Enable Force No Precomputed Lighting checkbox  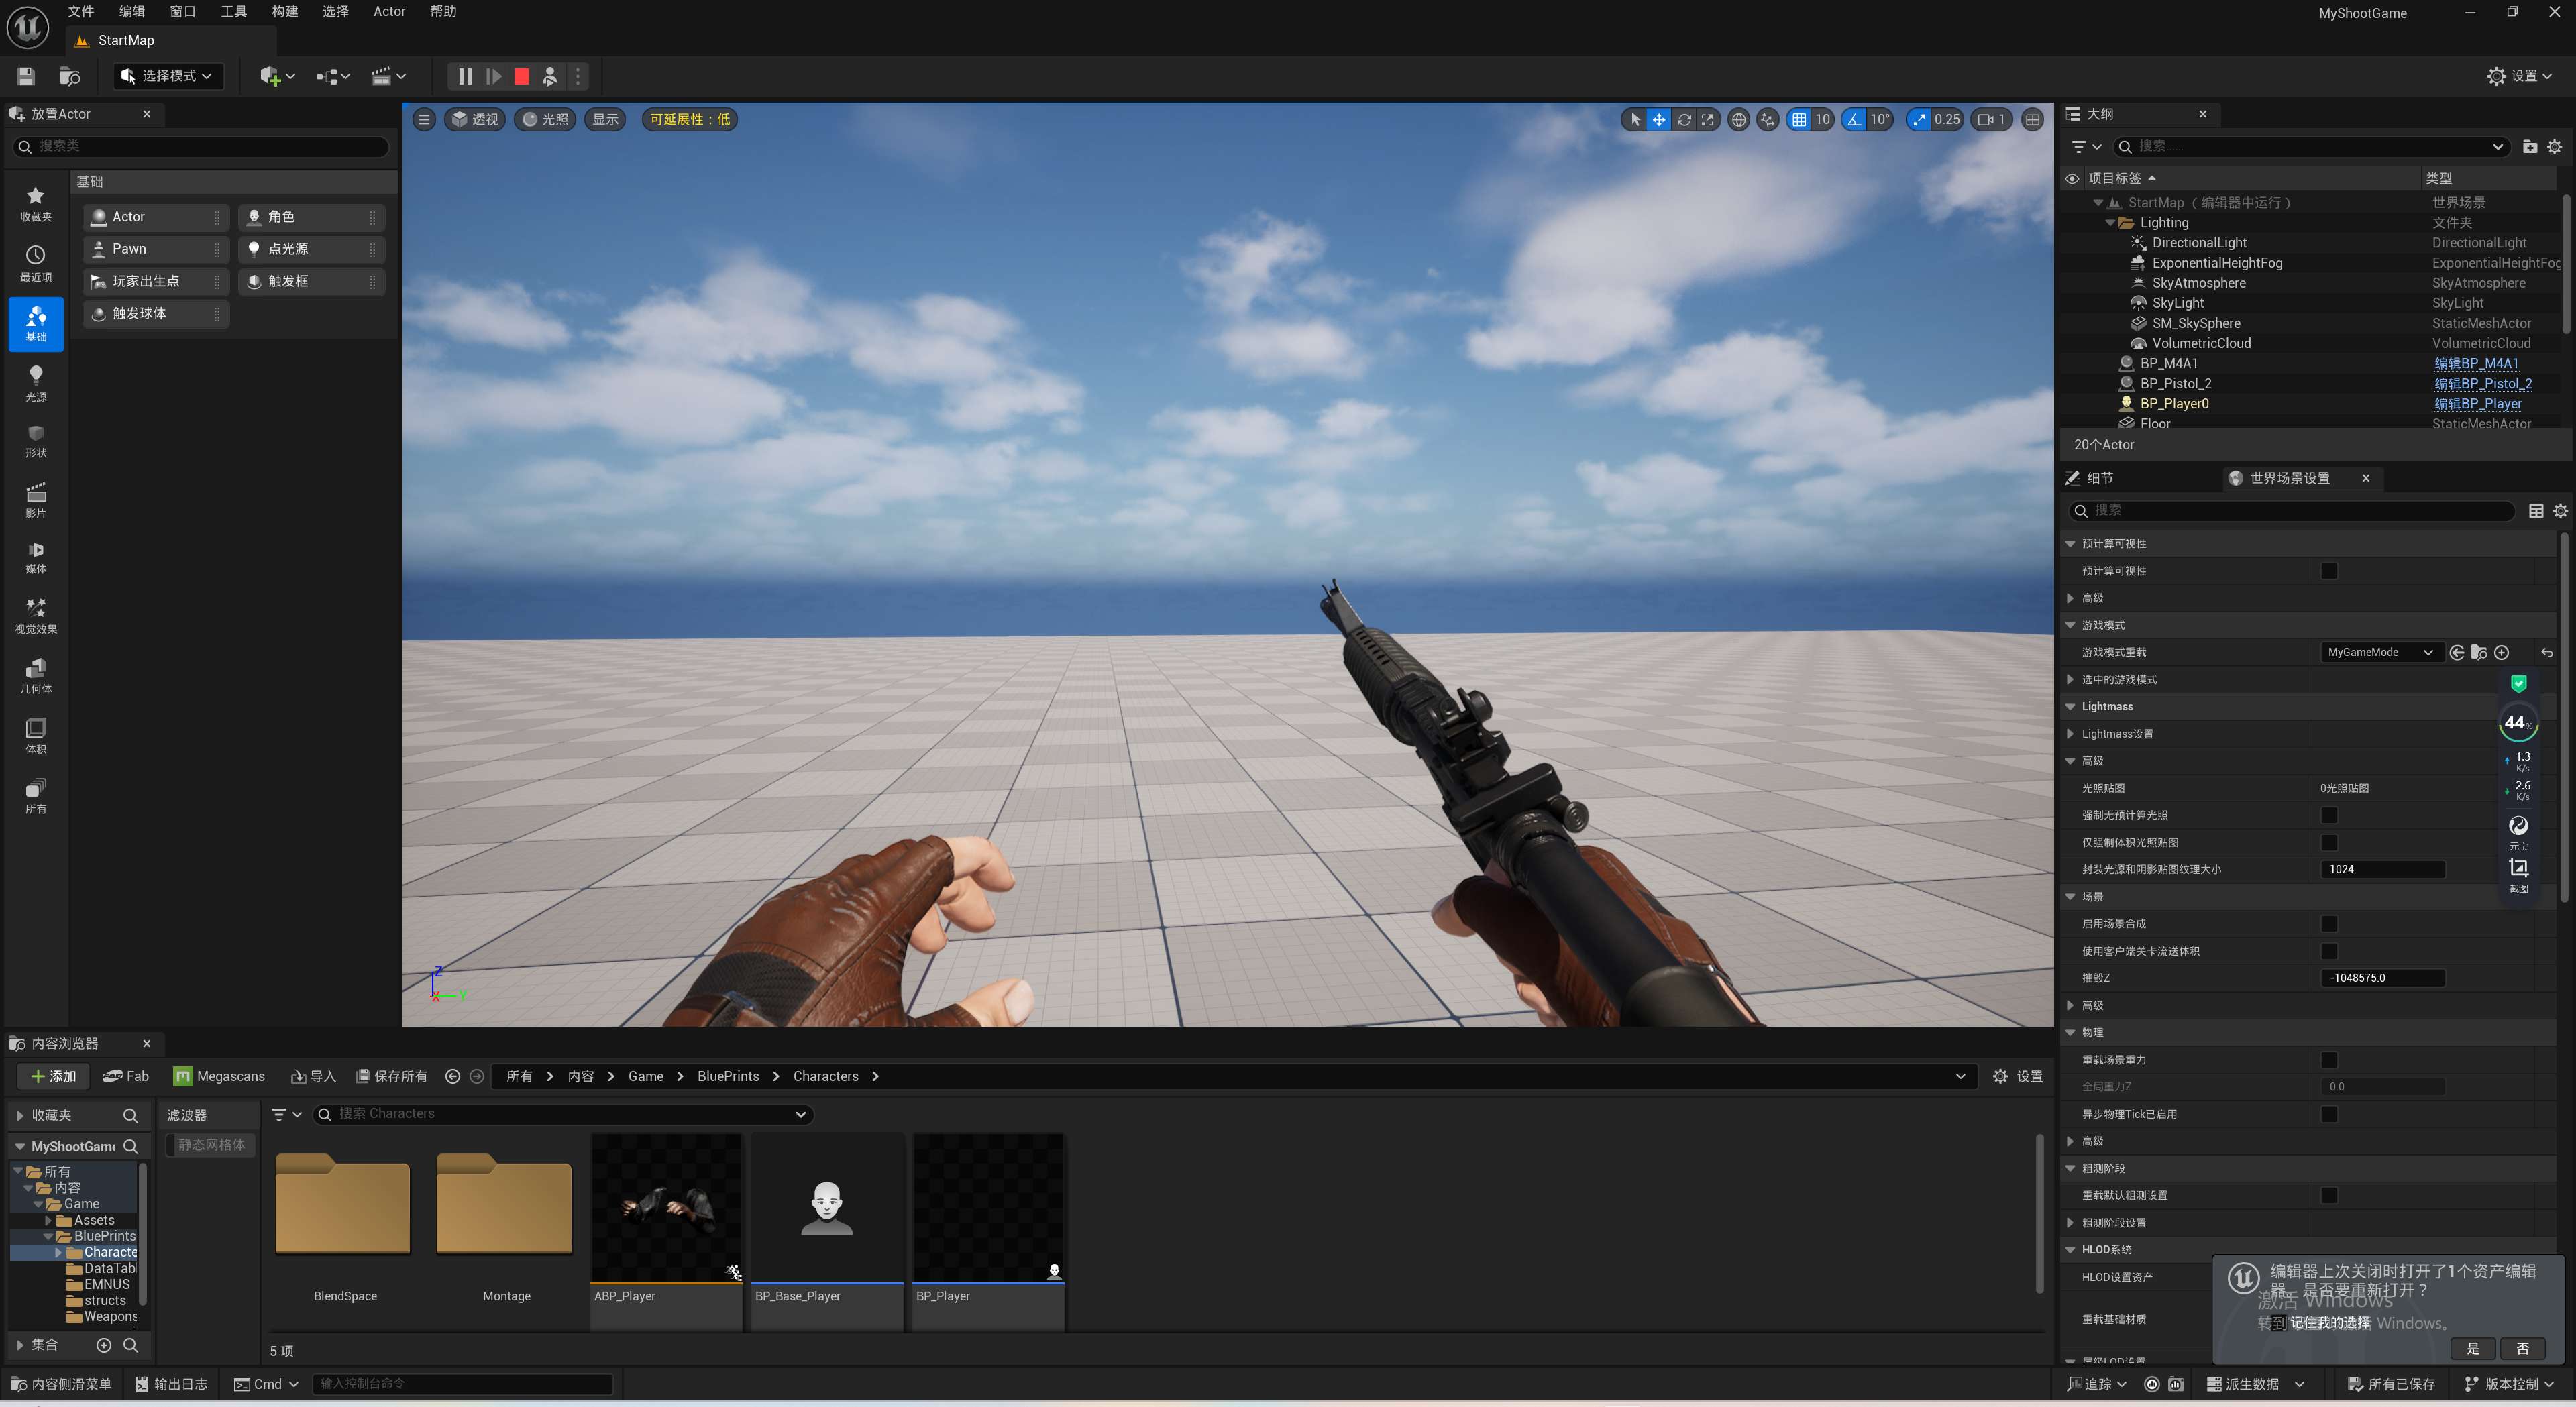tap(2329, 815)
